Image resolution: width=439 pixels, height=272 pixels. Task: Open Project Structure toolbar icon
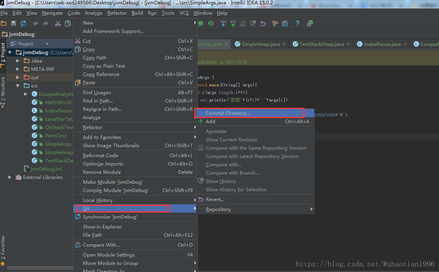point(285,23)
